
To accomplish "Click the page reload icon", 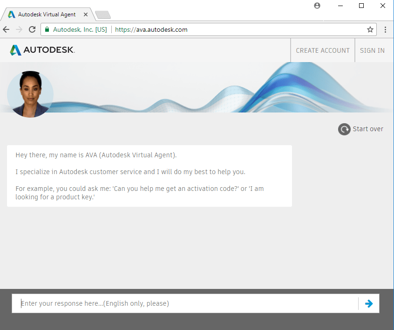I will coord(32,29).
